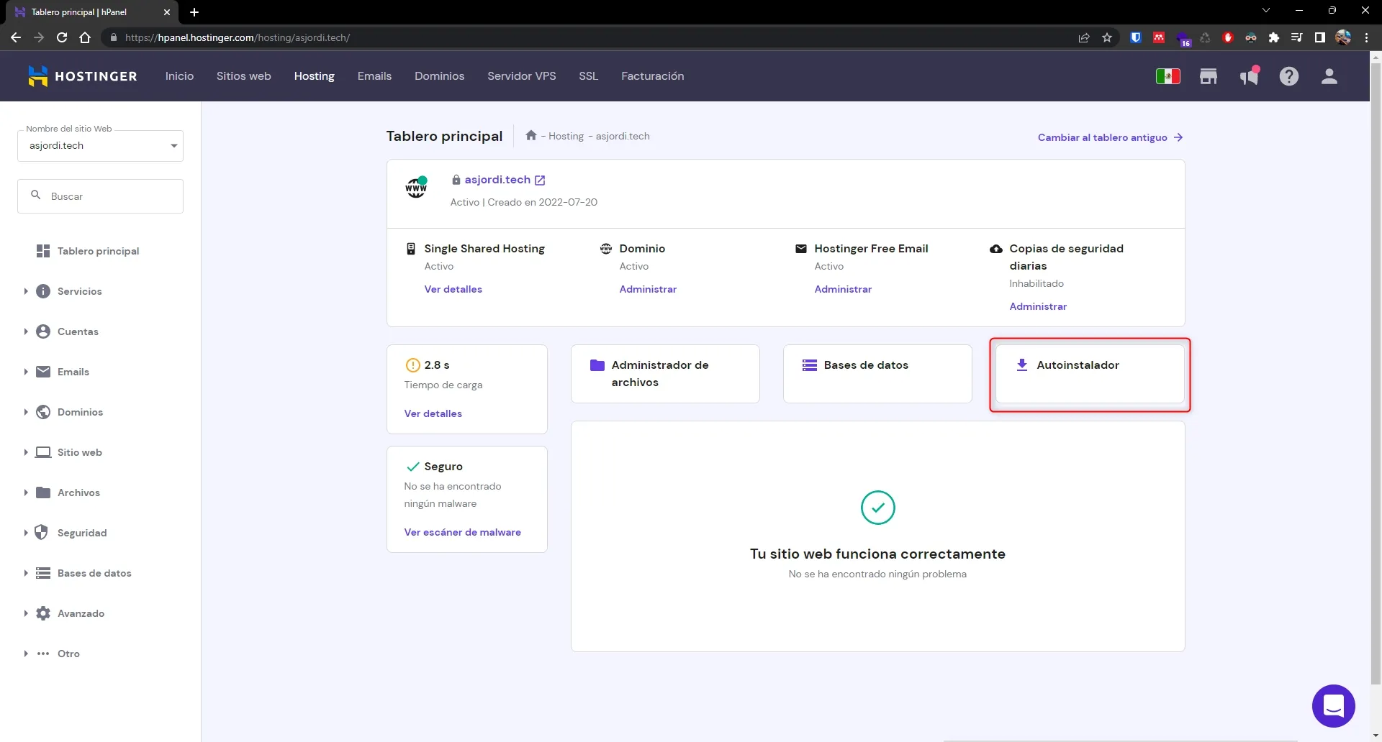Viewport: 1382px width, 742px height.
Task: Click the Administrador de archivos folder icon
Action: point(597,365)
